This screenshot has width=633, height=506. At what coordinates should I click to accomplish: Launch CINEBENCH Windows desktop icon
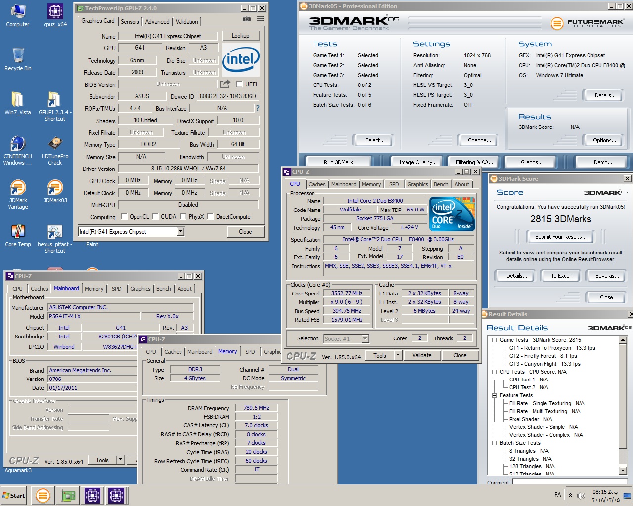tap(17, 151)
